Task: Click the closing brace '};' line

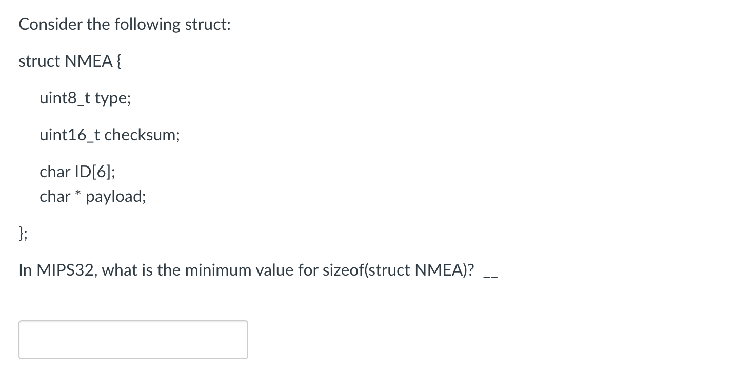Action: tap(22, 233)
